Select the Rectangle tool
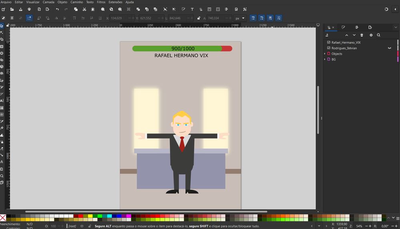Image resolution: width=400 pixels, height=229 pixels. tap(2, 47)
